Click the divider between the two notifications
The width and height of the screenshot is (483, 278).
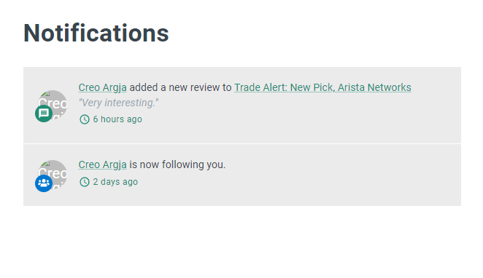pyautogui.click(x=242, y=143)
